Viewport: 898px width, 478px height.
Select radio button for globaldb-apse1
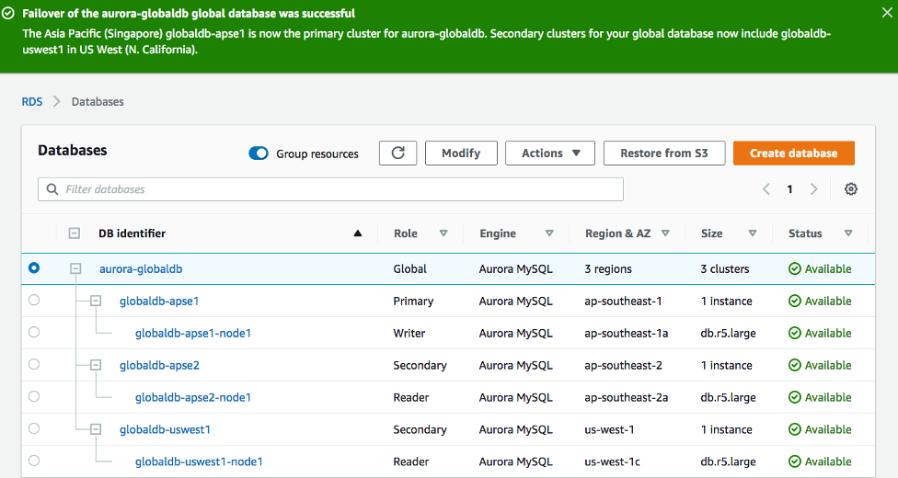pyautogui.click(x=34, y=300)
